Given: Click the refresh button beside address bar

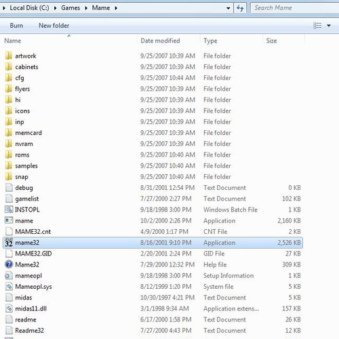Looking at the screenshot, I should pos(240,8).
